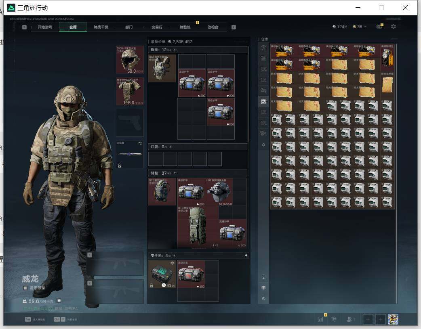The height and width of the screenshot is (329, 421).
Task: Select the 仓库 tab
Action: (x=73, y=27)
